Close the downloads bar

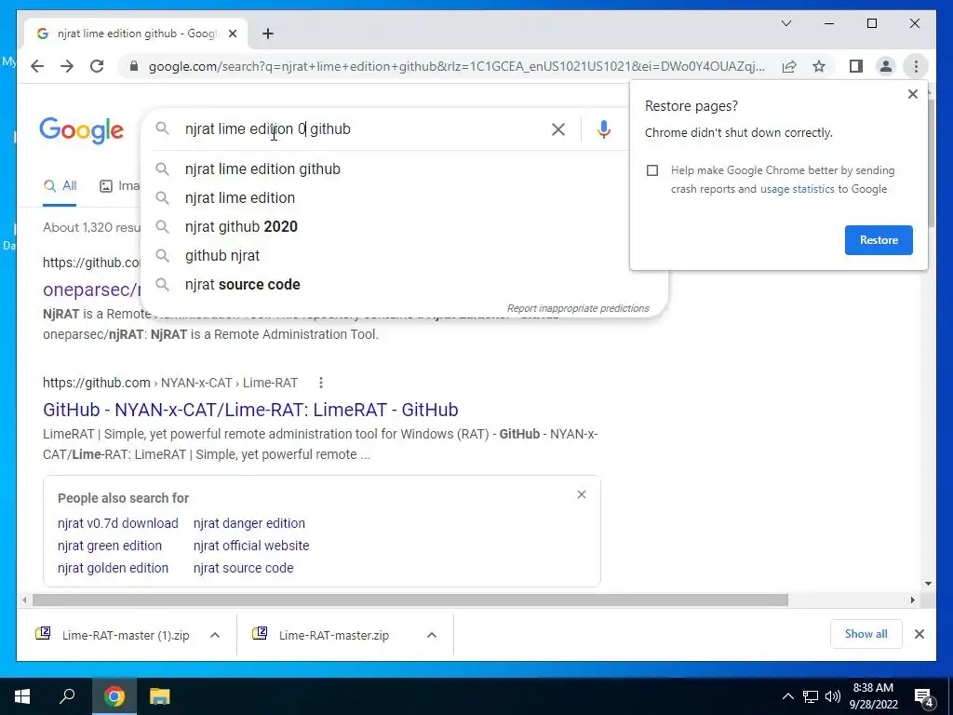tap(919, 634)
